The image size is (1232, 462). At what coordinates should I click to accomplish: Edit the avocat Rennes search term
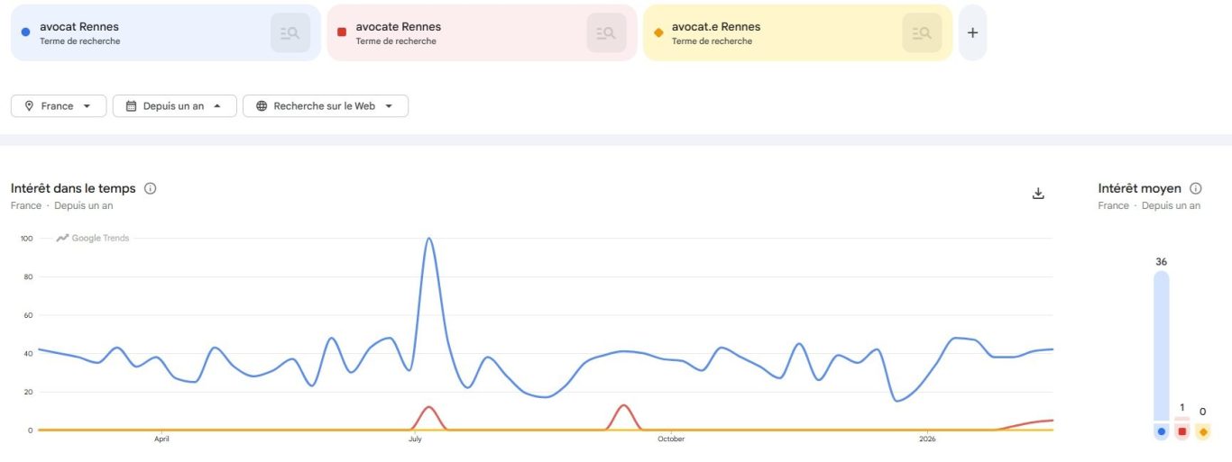[79, 27]
